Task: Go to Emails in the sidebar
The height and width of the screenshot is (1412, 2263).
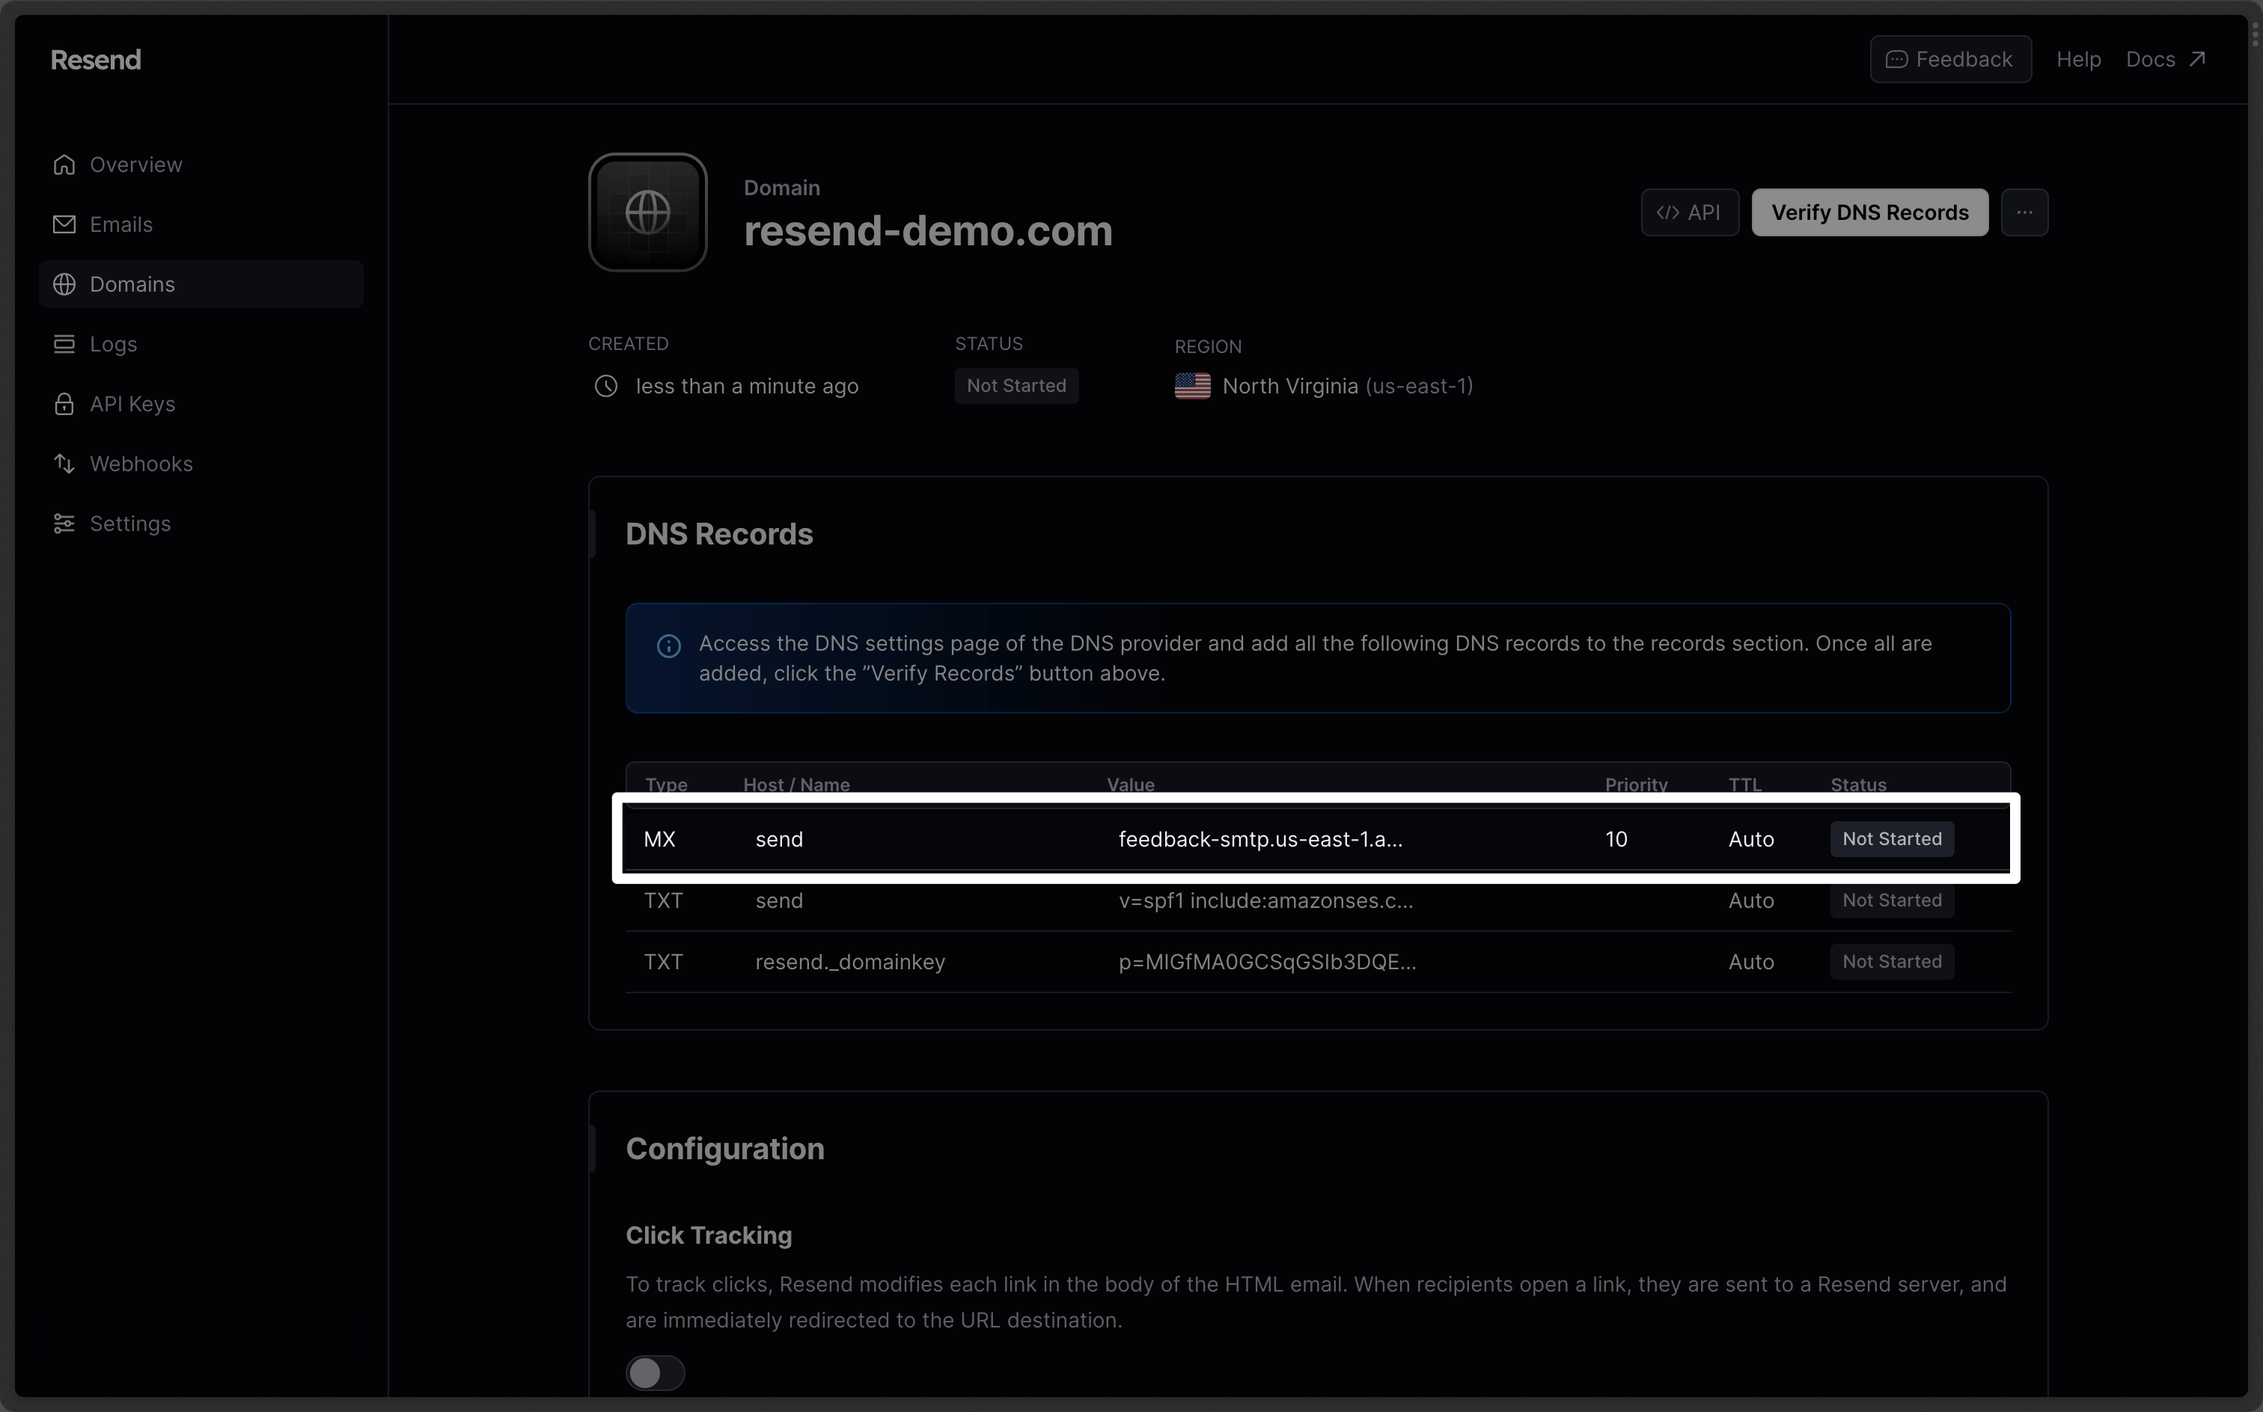Action: coord(201,224)
